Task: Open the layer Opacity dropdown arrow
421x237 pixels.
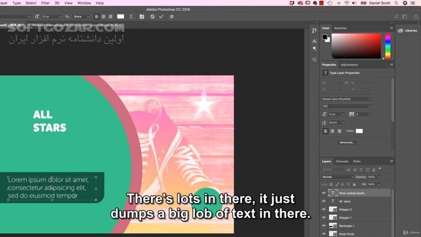Action: tap(379, 177)
